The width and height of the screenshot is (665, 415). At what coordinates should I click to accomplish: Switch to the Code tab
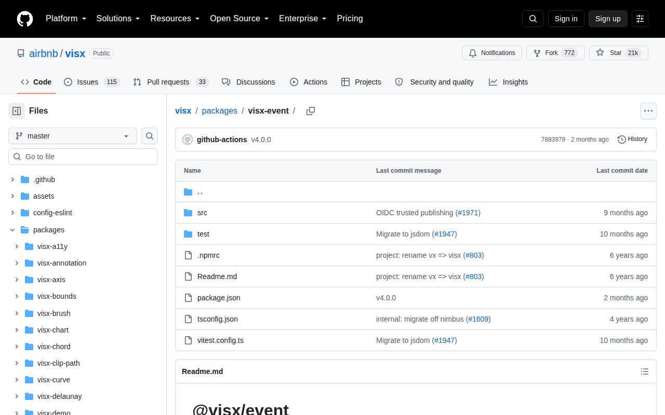(36, 82)
